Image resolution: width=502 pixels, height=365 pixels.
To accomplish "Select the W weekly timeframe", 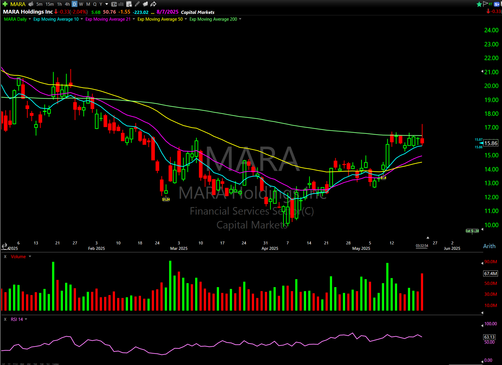I will coord(81,4).
